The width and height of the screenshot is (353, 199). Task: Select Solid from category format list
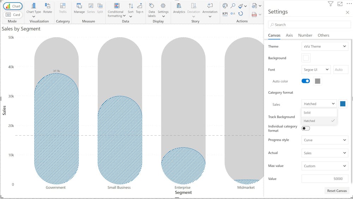(307, 112)
